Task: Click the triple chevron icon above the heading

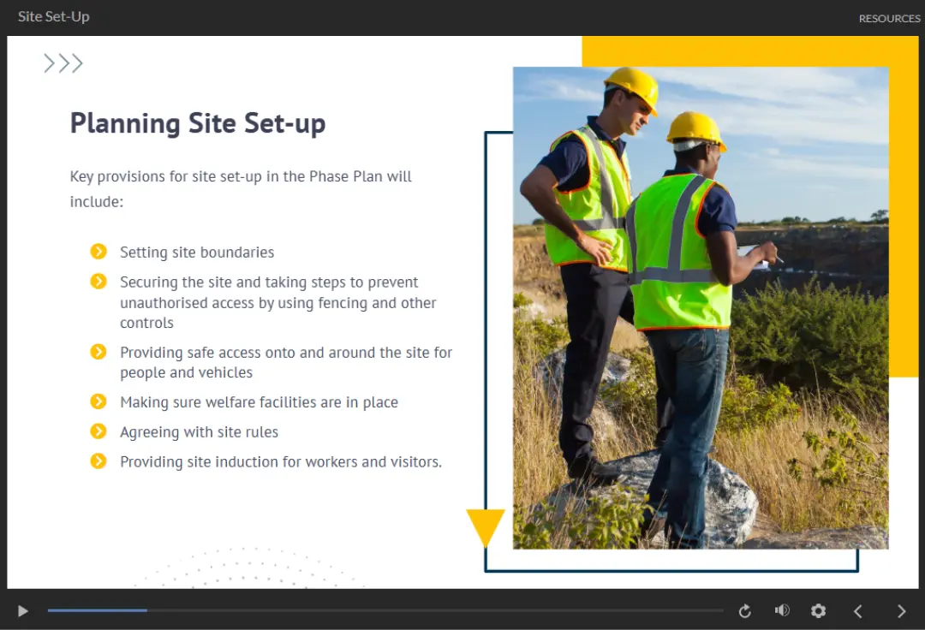Action: (x=63, y=63)
